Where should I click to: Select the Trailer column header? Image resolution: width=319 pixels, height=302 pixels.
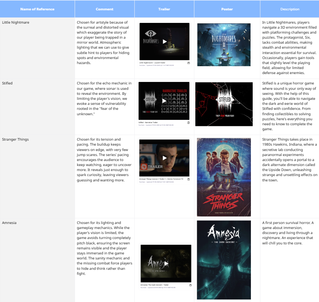164,9
